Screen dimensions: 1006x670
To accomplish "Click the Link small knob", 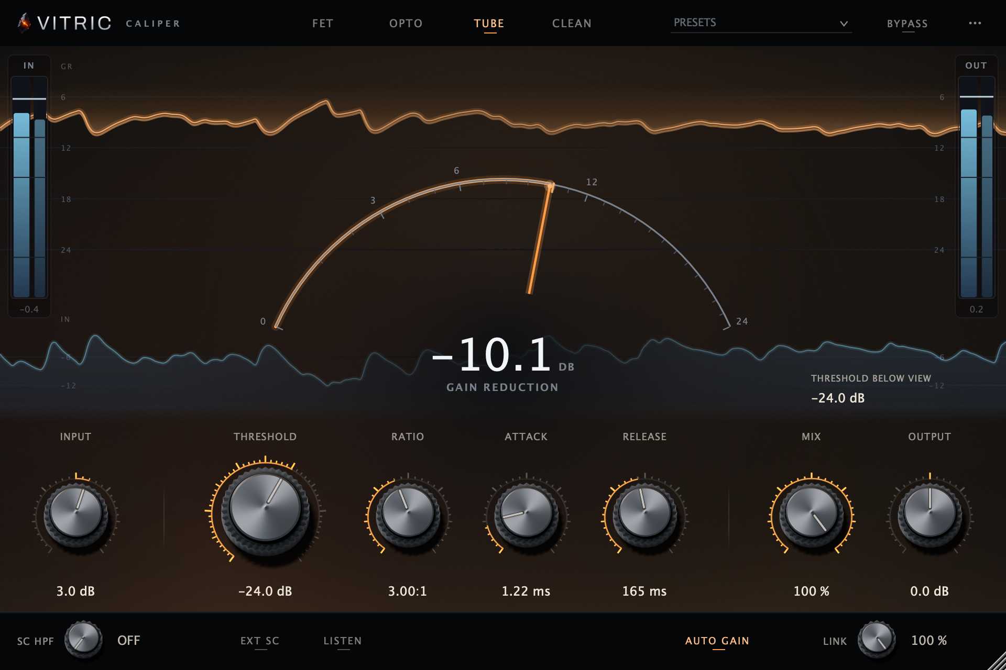I will pyautogui.click(x=876, y=639).
